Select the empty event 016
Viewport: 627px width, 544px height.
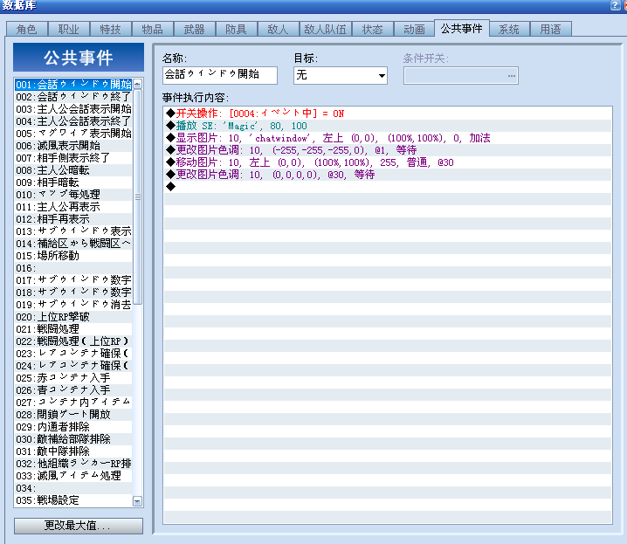click(x=73, y=268)
